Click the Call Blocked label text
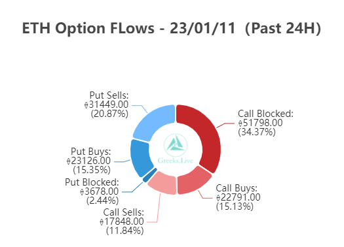The width and height of the screenshot is (344, 247). (x=265, y=114)
